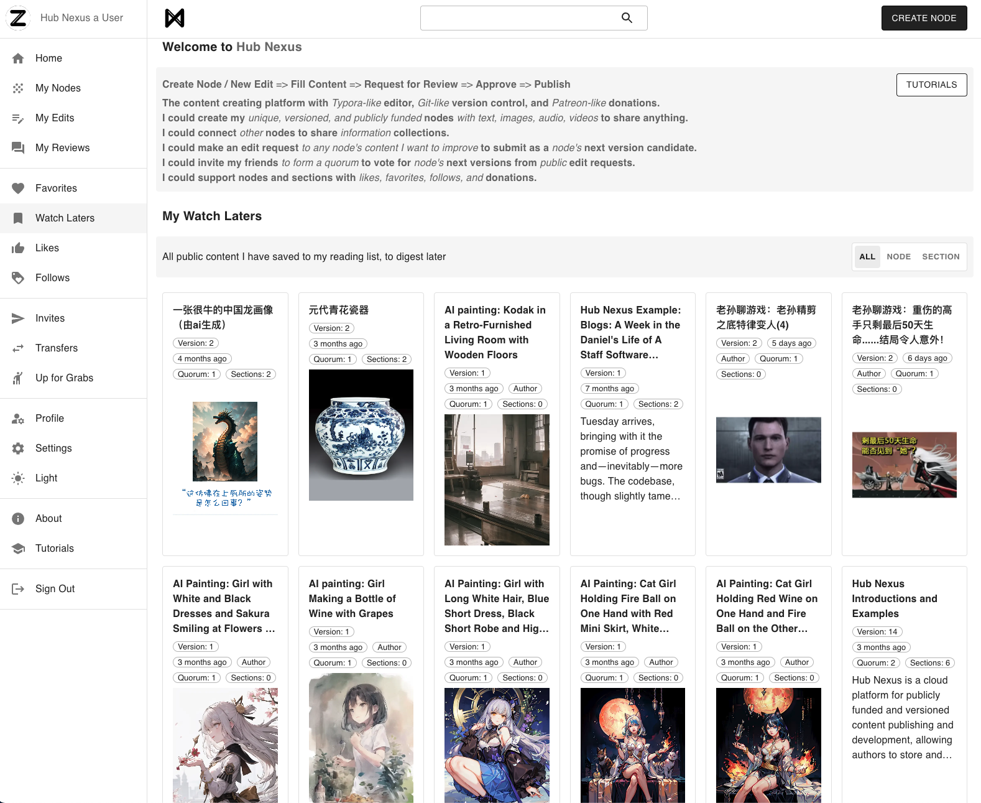Click the Settings gear icon
981x803 pixels.
[x=18, y=448]
